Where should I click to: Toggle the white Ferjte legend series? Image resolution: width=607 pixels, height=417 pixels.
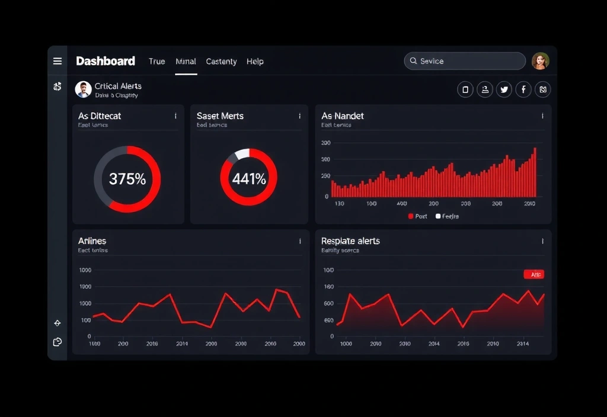pyautogui.click(x=447, y=216)
